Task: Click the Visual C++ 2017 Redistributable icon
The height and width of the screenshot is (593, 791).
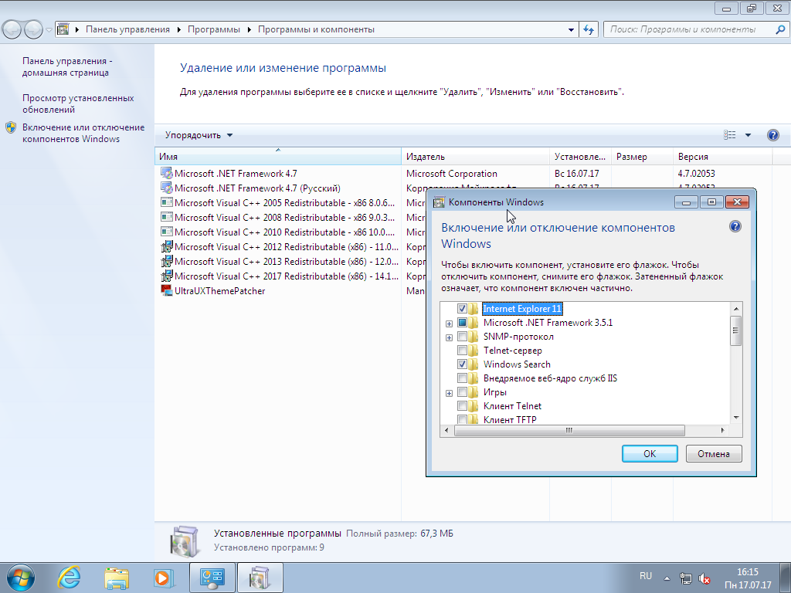Action: (167, 276)
